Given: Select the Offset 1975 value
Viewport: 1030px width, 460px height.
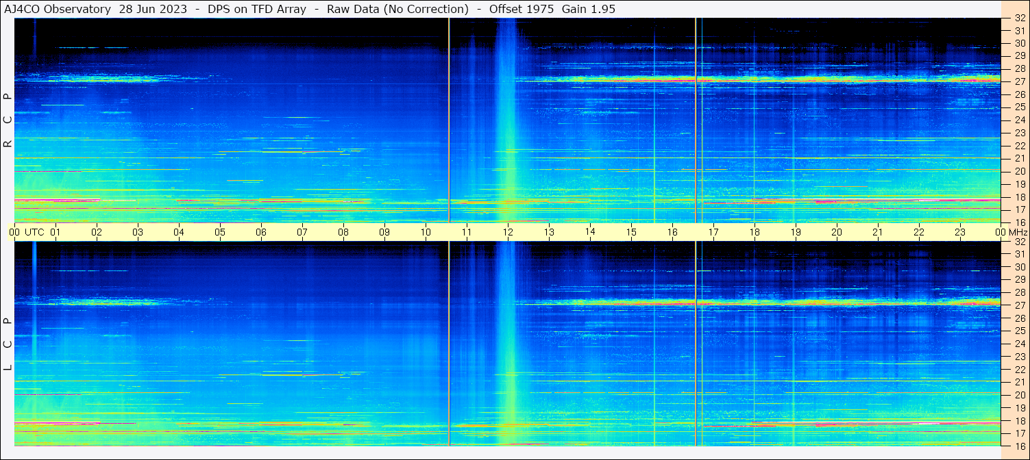Looking at the screenshot, I should pos(522,9).
